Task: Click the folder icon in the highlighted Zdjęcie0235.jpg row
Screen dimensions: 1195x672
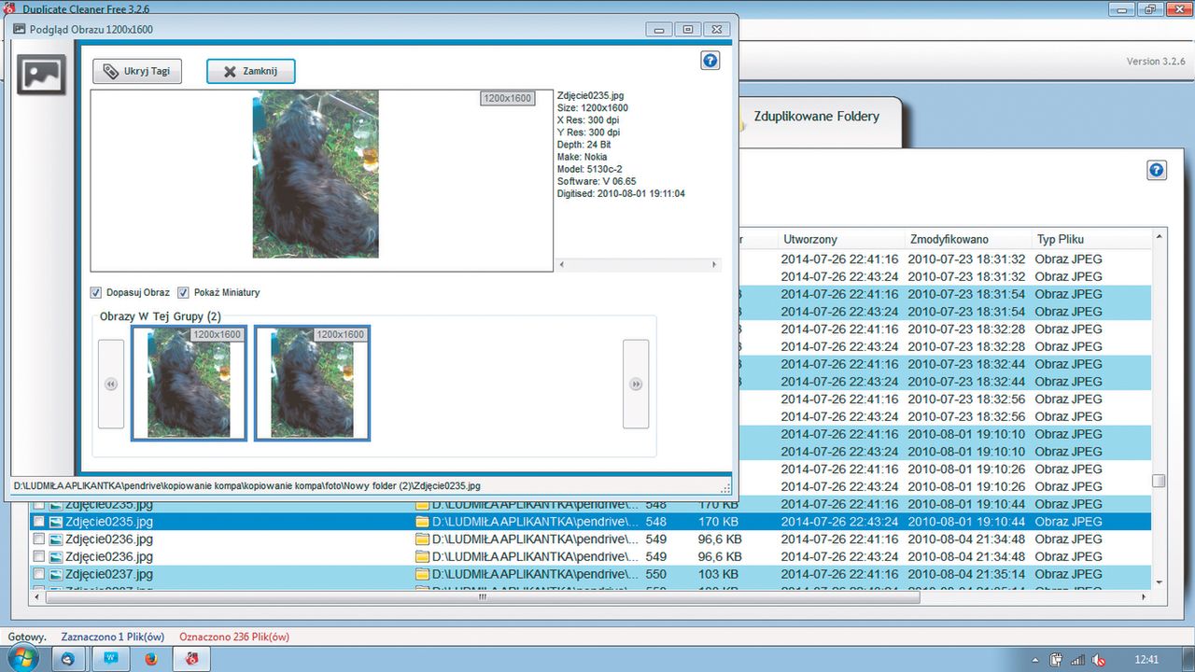Action: tap(422, 522)
